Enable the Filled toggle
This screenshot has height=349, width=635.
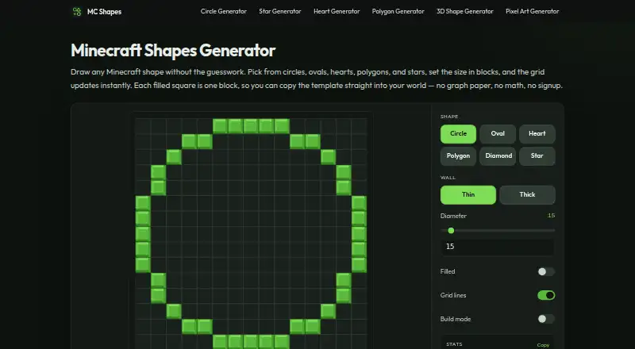546,272
